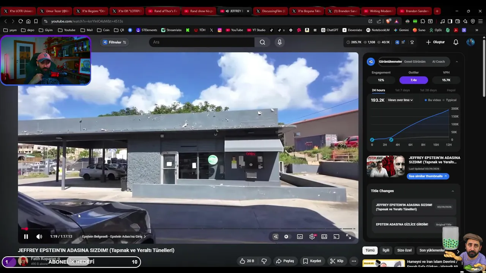Screen dimensions: 486x273
Task: Dislike the video
Action: [264, 261]
